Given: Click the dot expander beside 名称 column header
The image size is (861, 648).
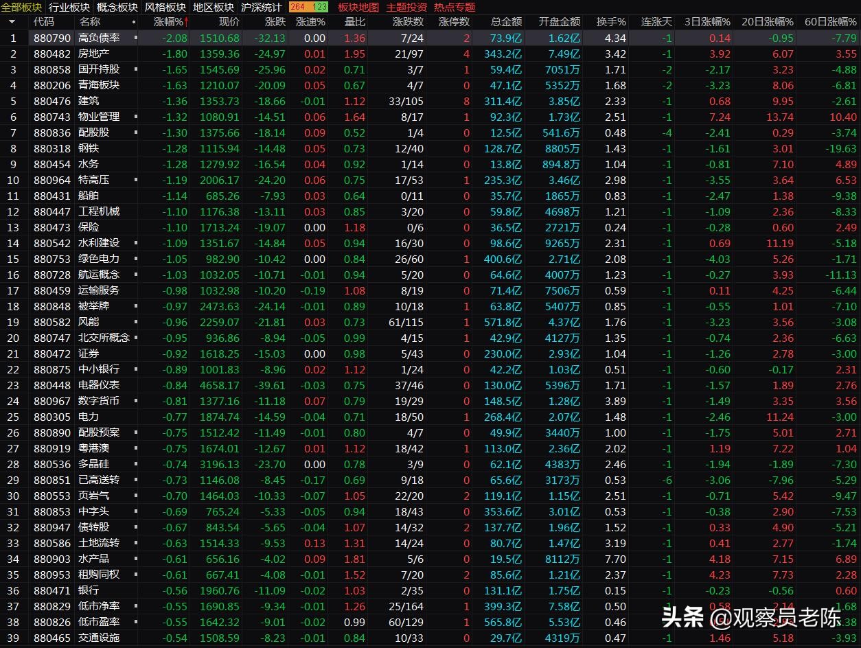Looking at the screenshot, I should point(135,21).
